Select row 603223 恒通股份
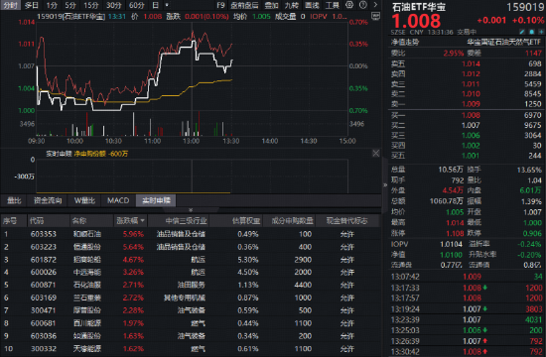Screen dimensions: 546x357 click(x=191, y=247)
